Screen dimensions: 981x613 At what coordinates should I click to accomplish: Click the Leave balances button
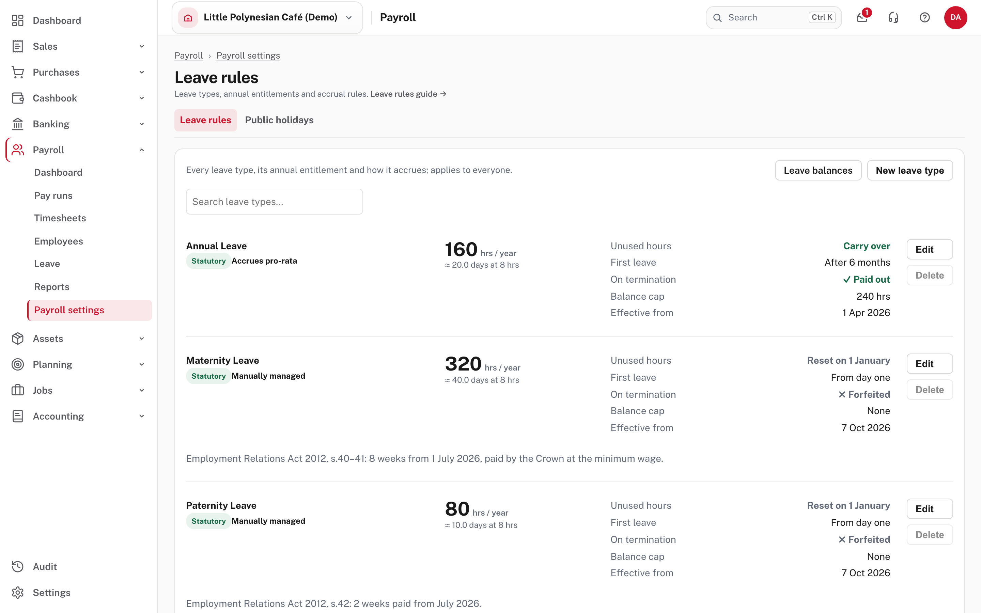tap(818, 170)
